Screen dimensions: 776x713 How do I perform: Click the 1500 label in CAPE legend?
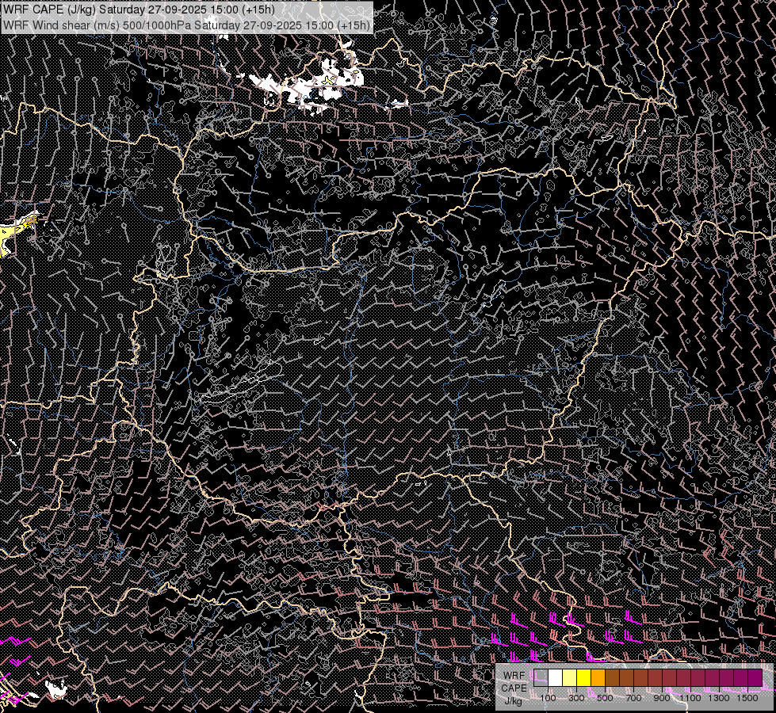click(x=747, y=698)
